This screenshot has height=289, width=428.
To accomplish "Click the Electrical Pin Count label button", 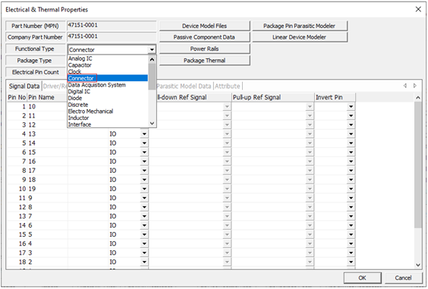I will tap(35, 72).
